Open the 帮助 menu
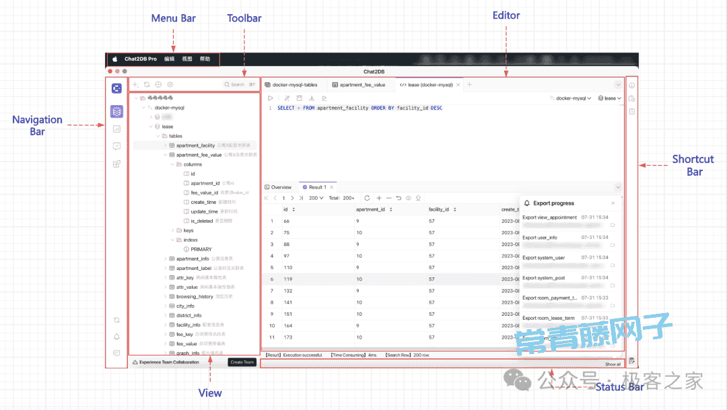Screen dimensions: 727x410 click(205, 59)
